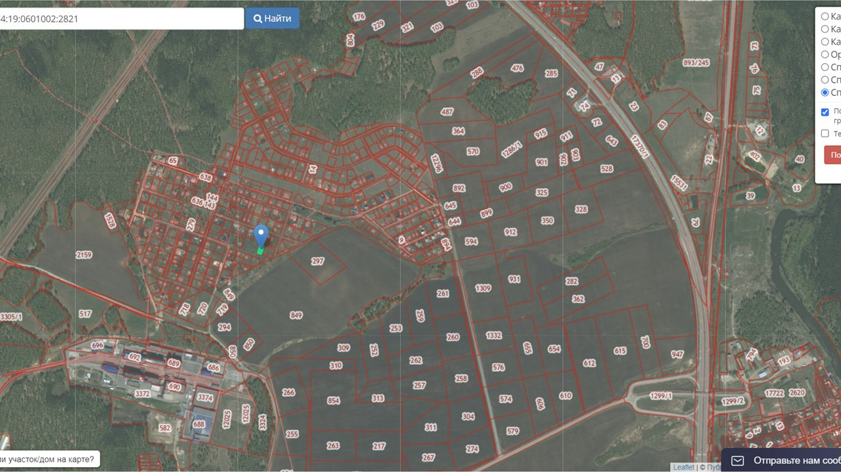Select parcel labeled 576
This screenshot has width=841, height=473.
click(498, 368)
